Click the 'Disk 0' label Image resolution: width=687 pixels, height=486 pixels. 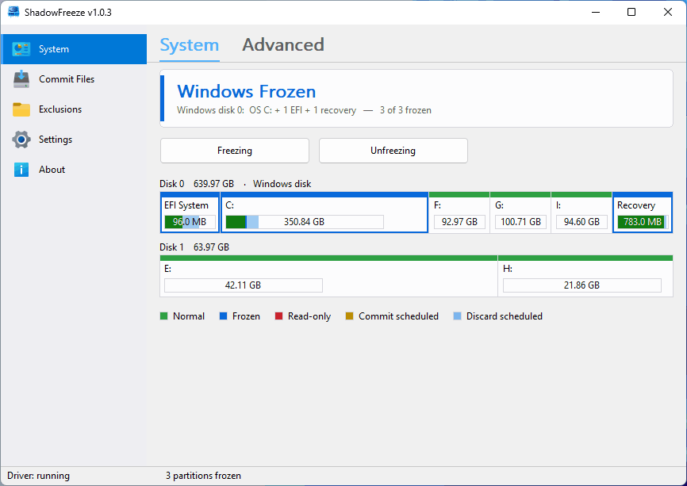click(x=171, y=184)
